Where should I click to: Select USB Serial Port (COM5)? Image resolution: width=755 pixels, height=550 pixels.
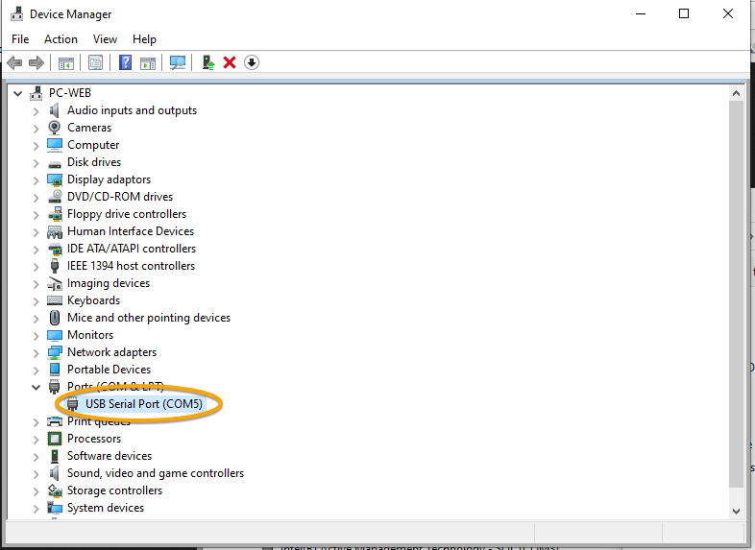coord(144,404)
